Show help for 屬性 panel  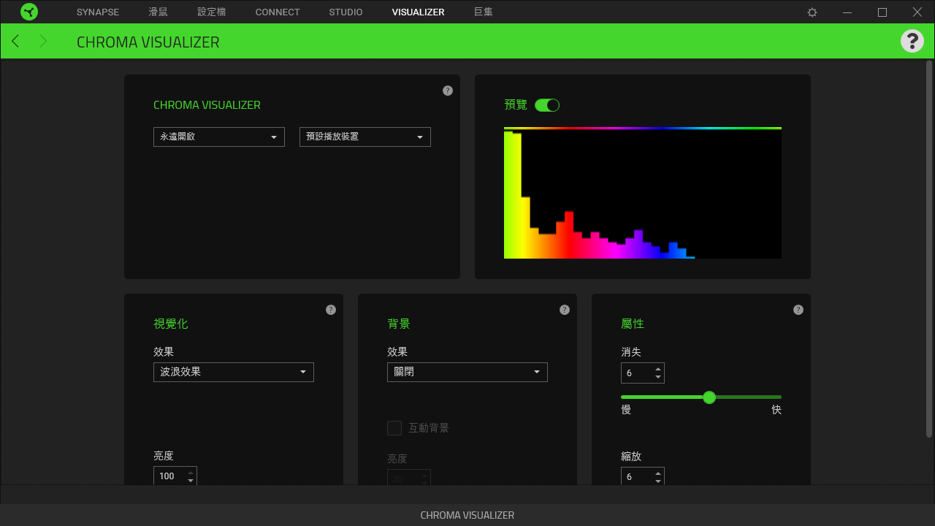(x=798, y=310)
